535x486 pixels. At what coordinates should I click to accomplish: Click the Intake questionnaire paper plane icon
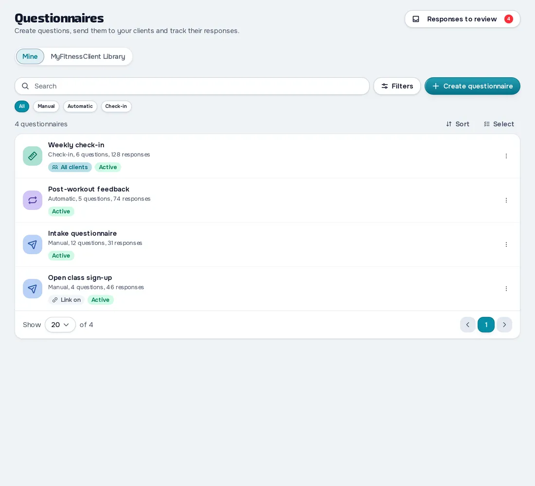point(33,244)
